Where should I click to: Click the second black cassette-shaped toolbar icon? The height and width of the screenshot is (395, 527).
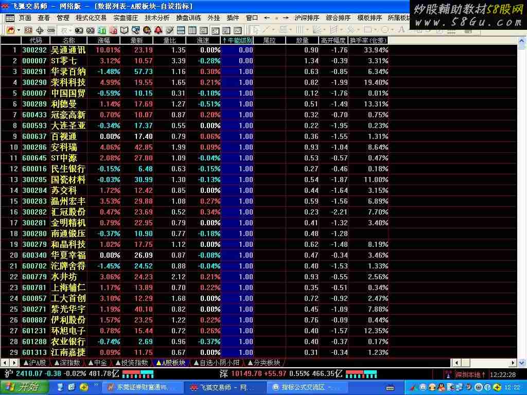coord(91,30)
